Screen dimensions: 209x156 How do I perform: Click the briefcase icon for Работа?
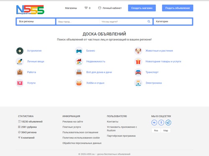20,72
